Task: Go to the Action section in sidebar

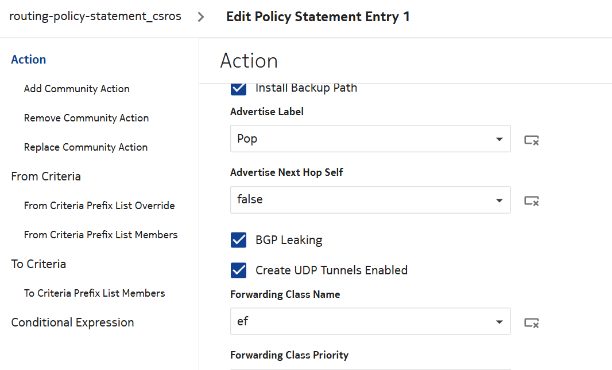Action: tap(29, 60)
